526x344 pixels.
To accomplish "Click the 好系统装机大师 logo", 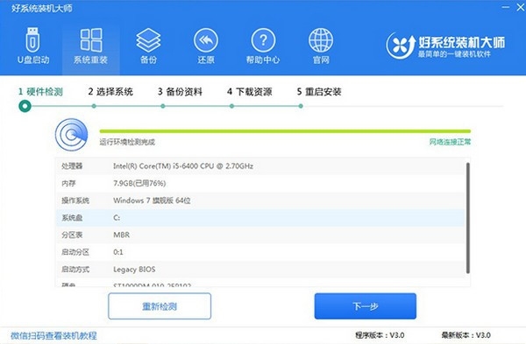I will [445, 46].
